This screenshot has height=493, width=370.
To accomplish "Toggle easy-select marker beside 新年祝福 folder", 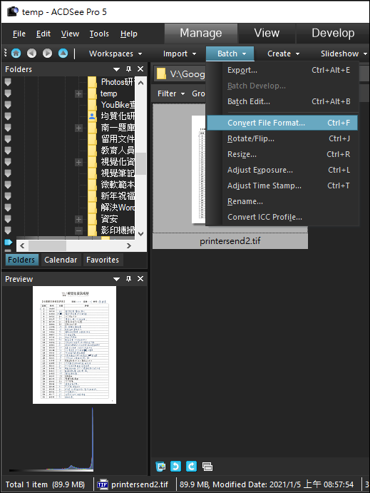I will tap(8, 196).
